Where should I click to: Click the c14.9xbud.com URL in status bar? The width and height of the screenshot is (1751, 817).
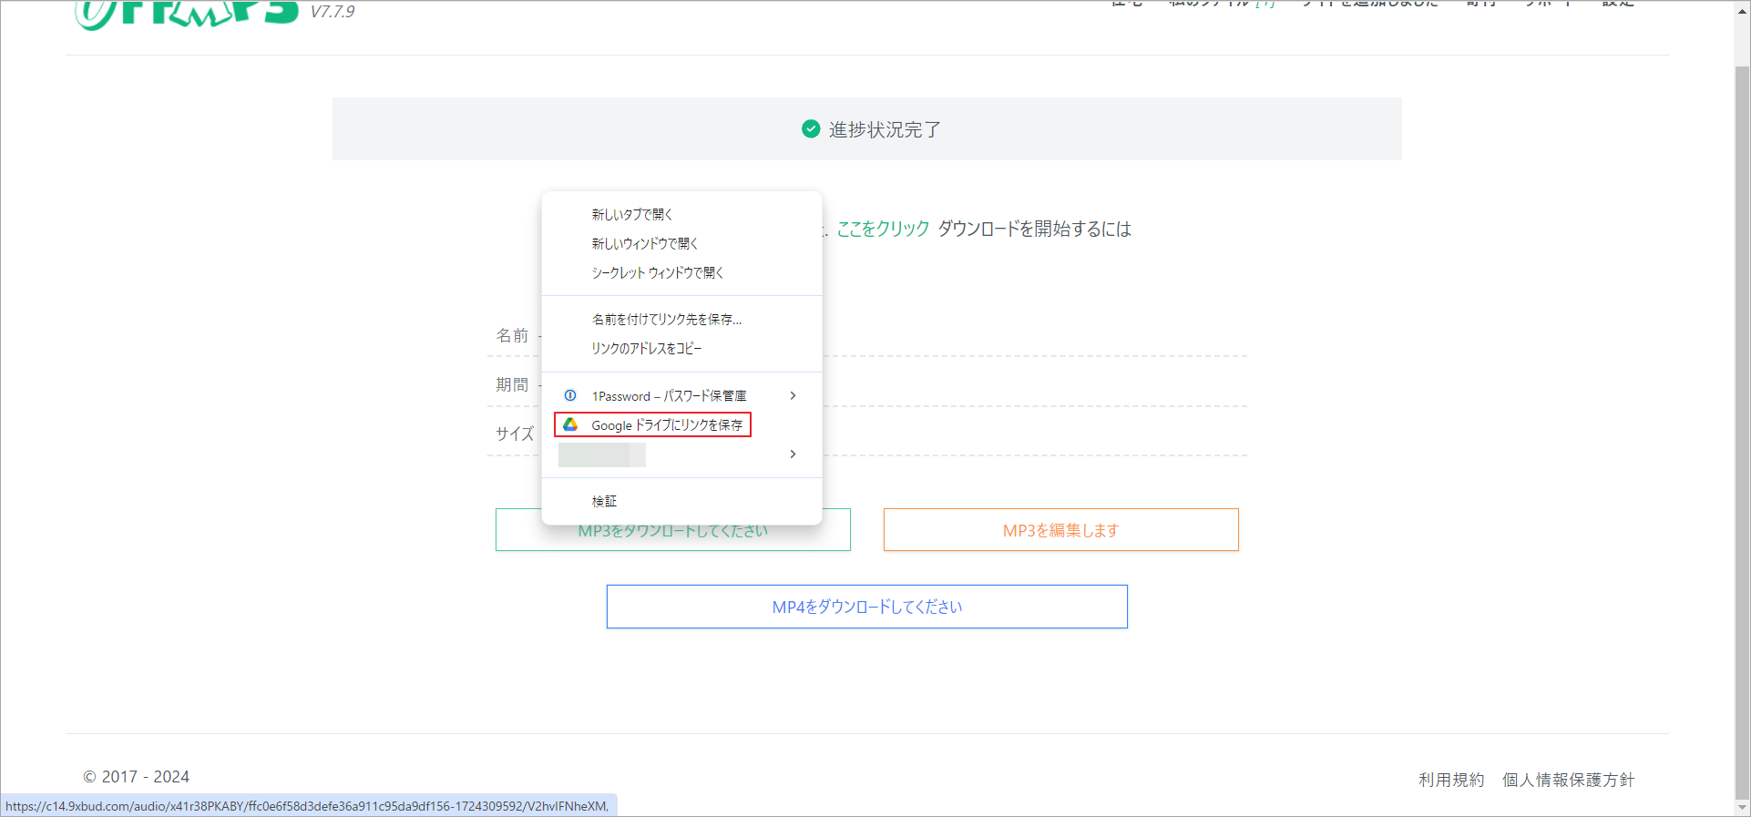pyautogui.click(x=307, y=806)
